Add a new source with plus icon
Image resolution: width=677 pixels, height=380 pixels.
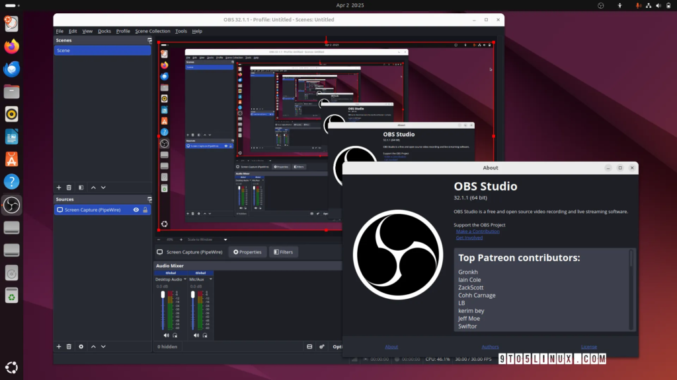[x=59, y=346]
